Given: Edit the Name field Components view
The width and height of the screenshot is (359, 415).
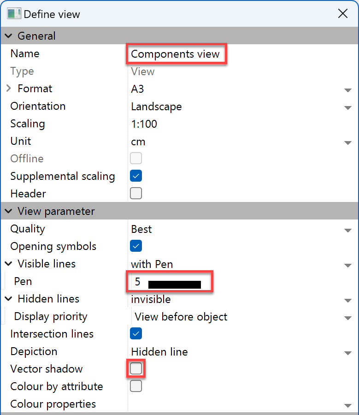Looking at the screenshot, I should [x=176, y=54].
